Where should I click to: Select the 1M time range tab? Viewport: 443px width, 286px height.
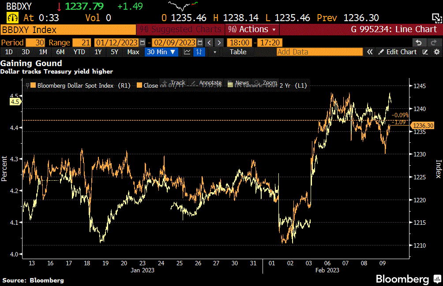pyautogui.click(x=43, y=52)
